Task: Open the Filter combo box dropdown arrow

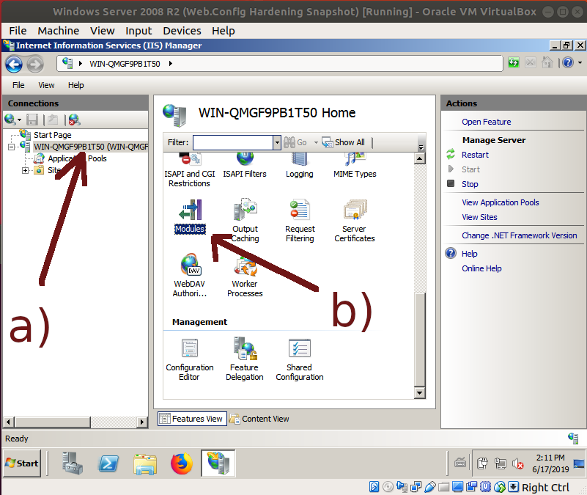Action: [x=277, y=142]
